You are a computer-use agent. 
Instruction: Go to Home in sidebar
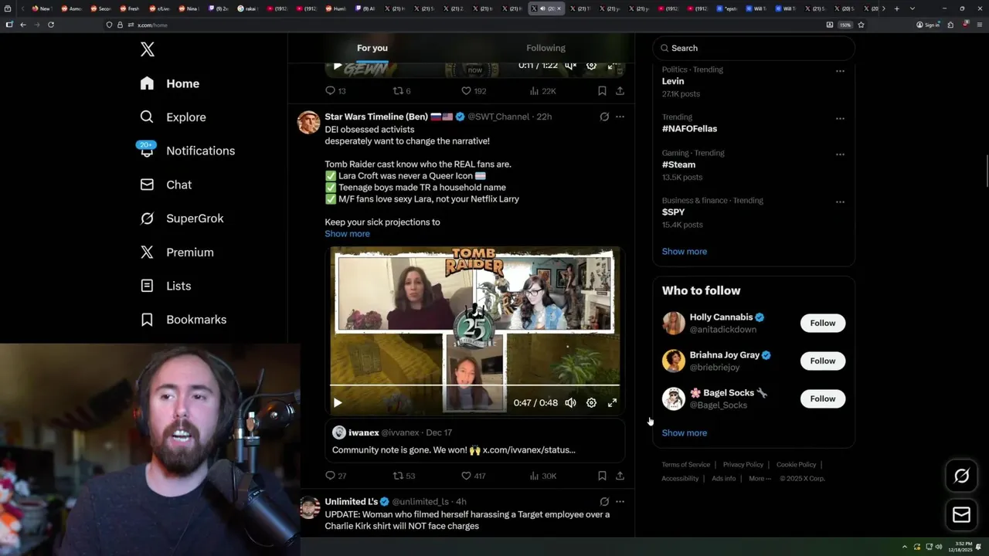169,83
